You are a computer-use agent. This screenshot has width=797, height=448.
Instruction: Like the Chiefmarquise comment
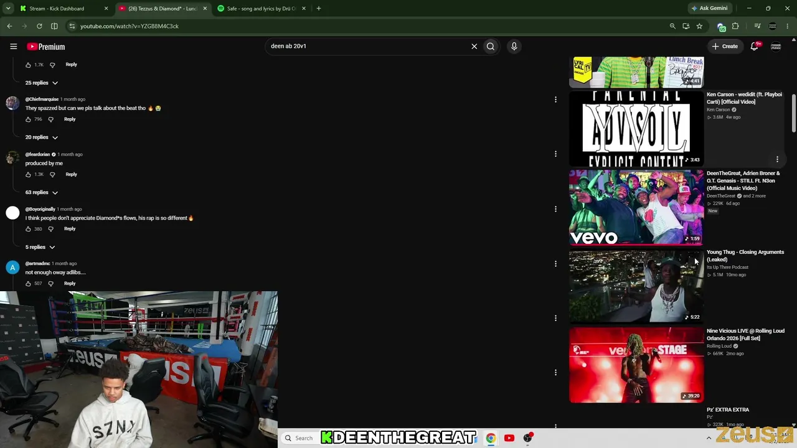click(28, 119)
